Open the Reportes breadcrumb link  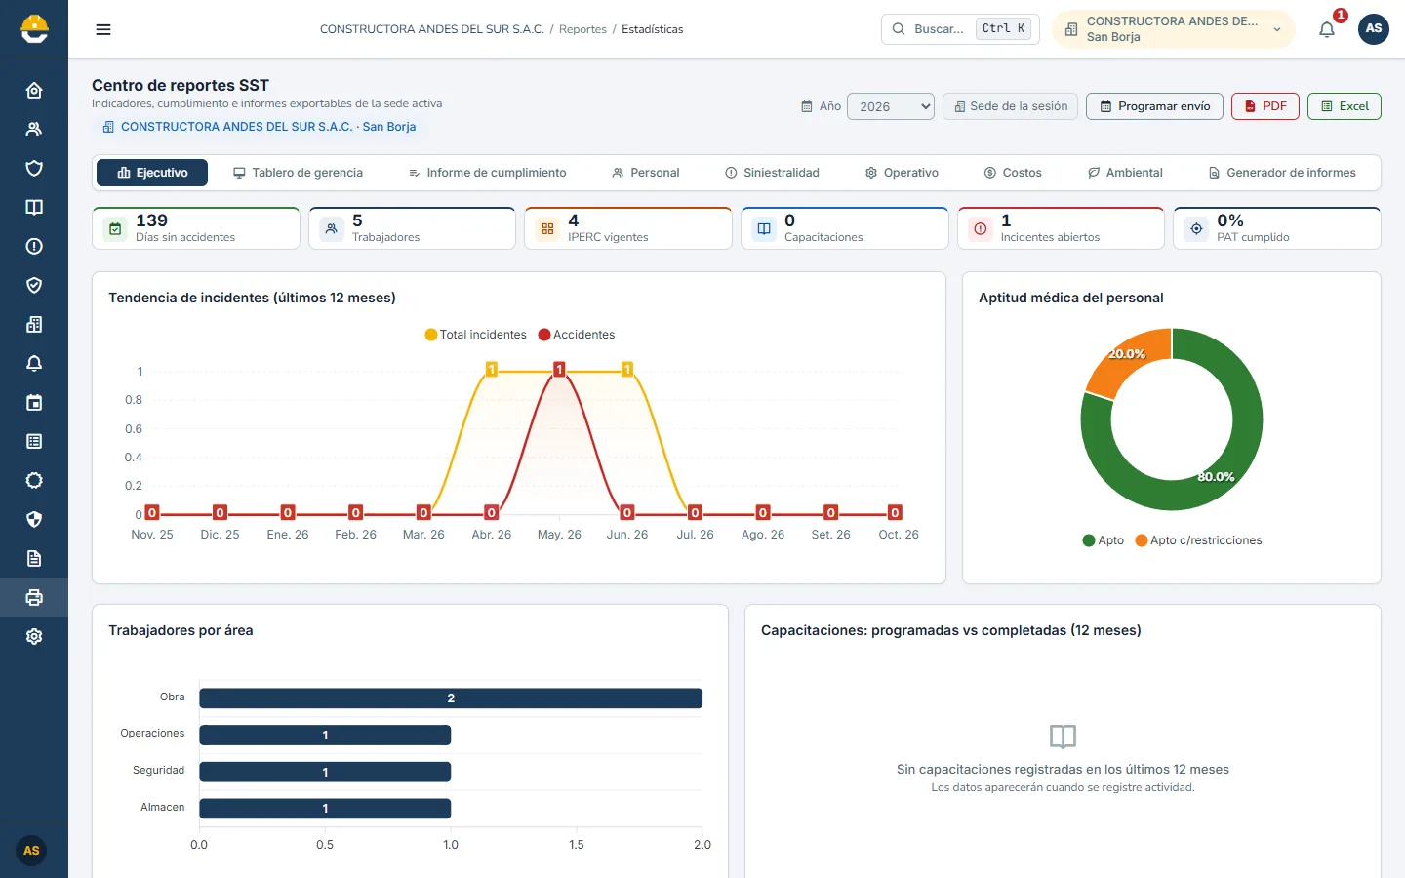582,29
